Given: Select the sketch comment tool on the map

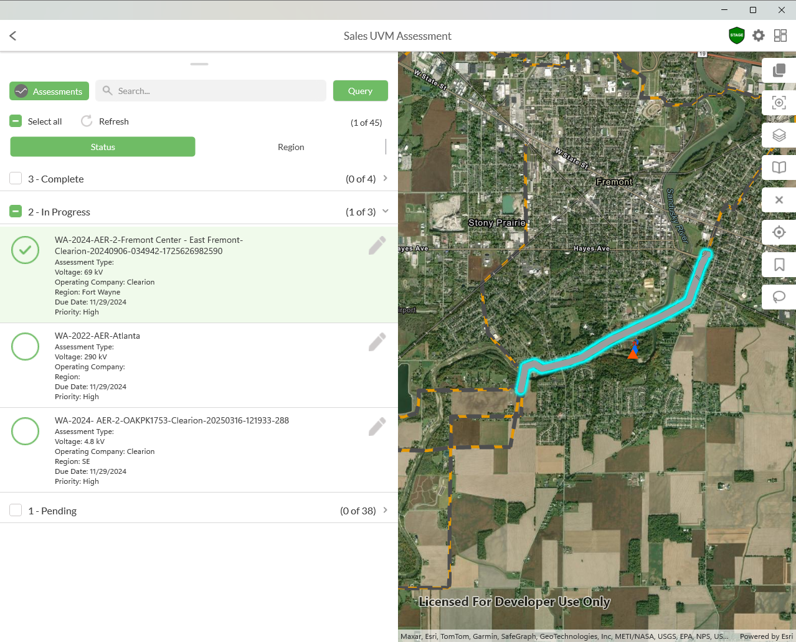Looking at the screenshot, I should coord(778,297).
